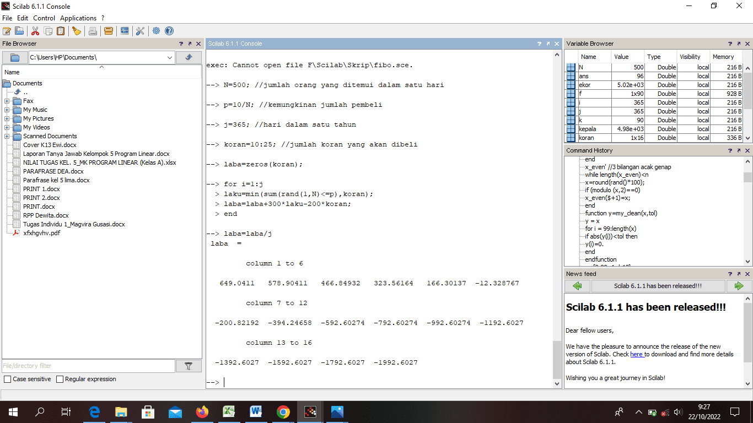This screenshot has height=423, width=753.
Task: Open the directory path dropdown in File Browser
Action: coord(170,57)
